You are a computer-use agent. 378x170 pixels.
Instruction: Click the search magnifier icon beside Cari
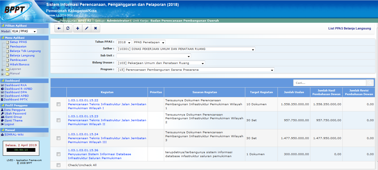tap(370, 83)
